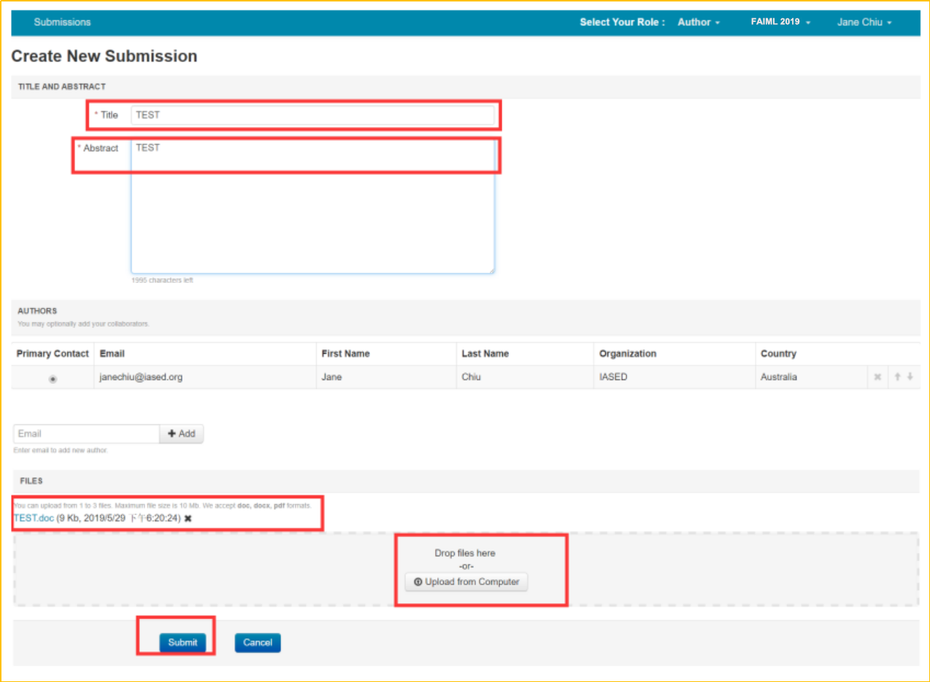930x682 pixels.
Task: Open the Jane Chiu user menu
Action: (864, 22)
